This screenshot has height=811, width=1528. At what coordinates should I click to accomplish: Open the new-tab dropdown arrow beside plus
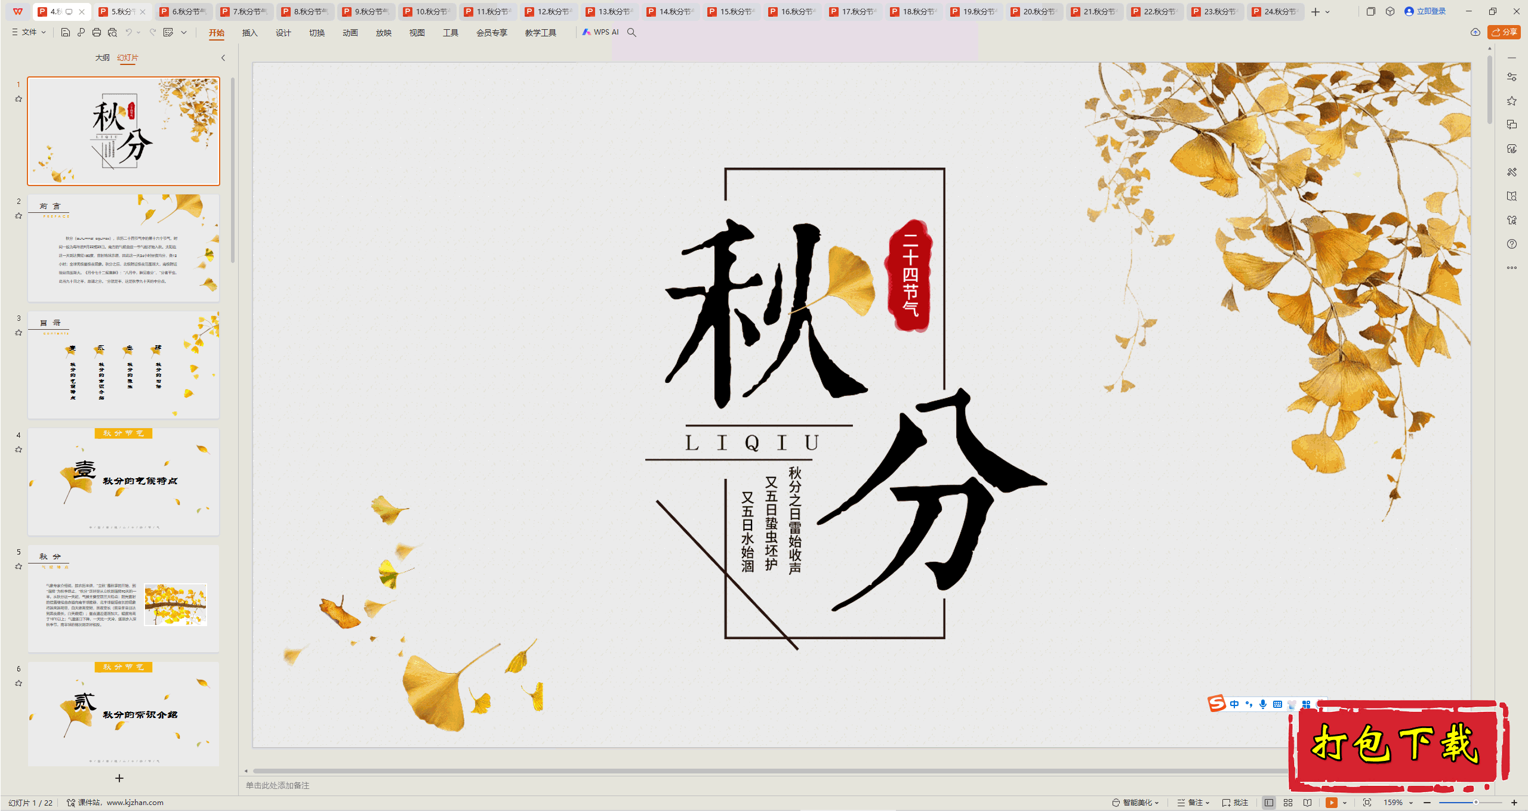1327,12
